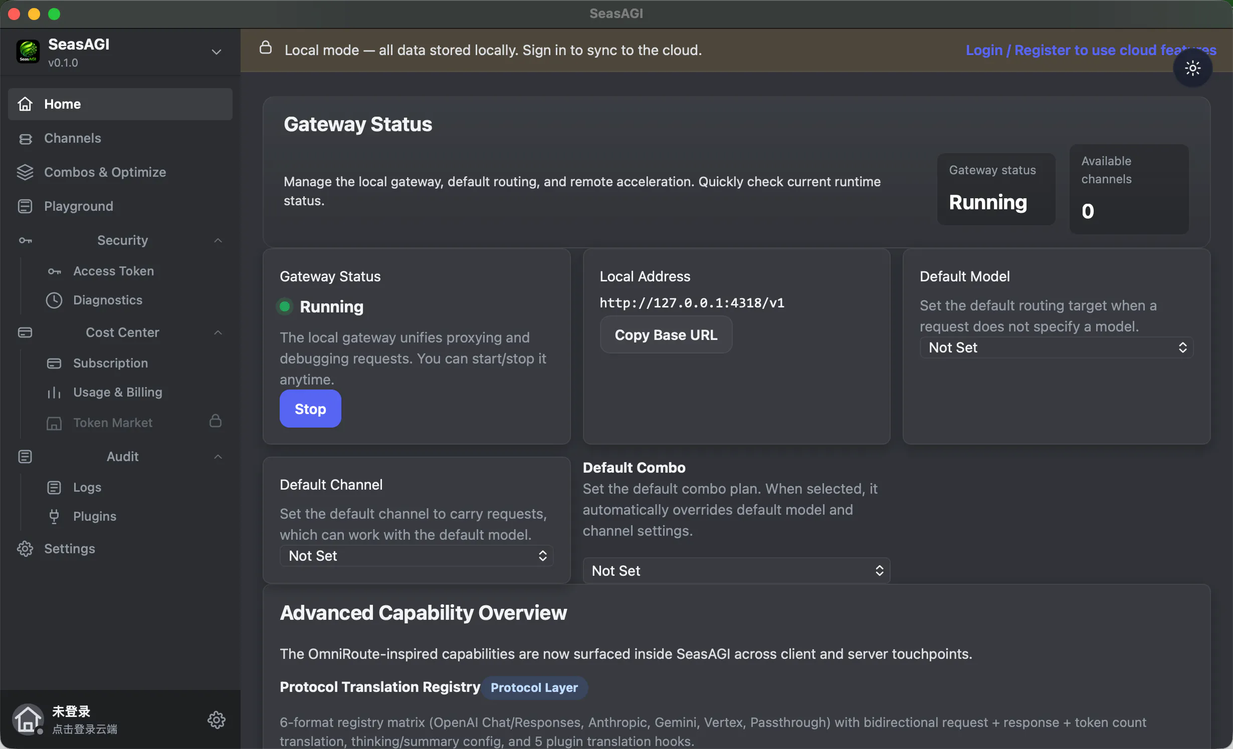Click the Token Market entry
Image resolution: width=1233 pixels, height=749 pixels.
point(131,423)
